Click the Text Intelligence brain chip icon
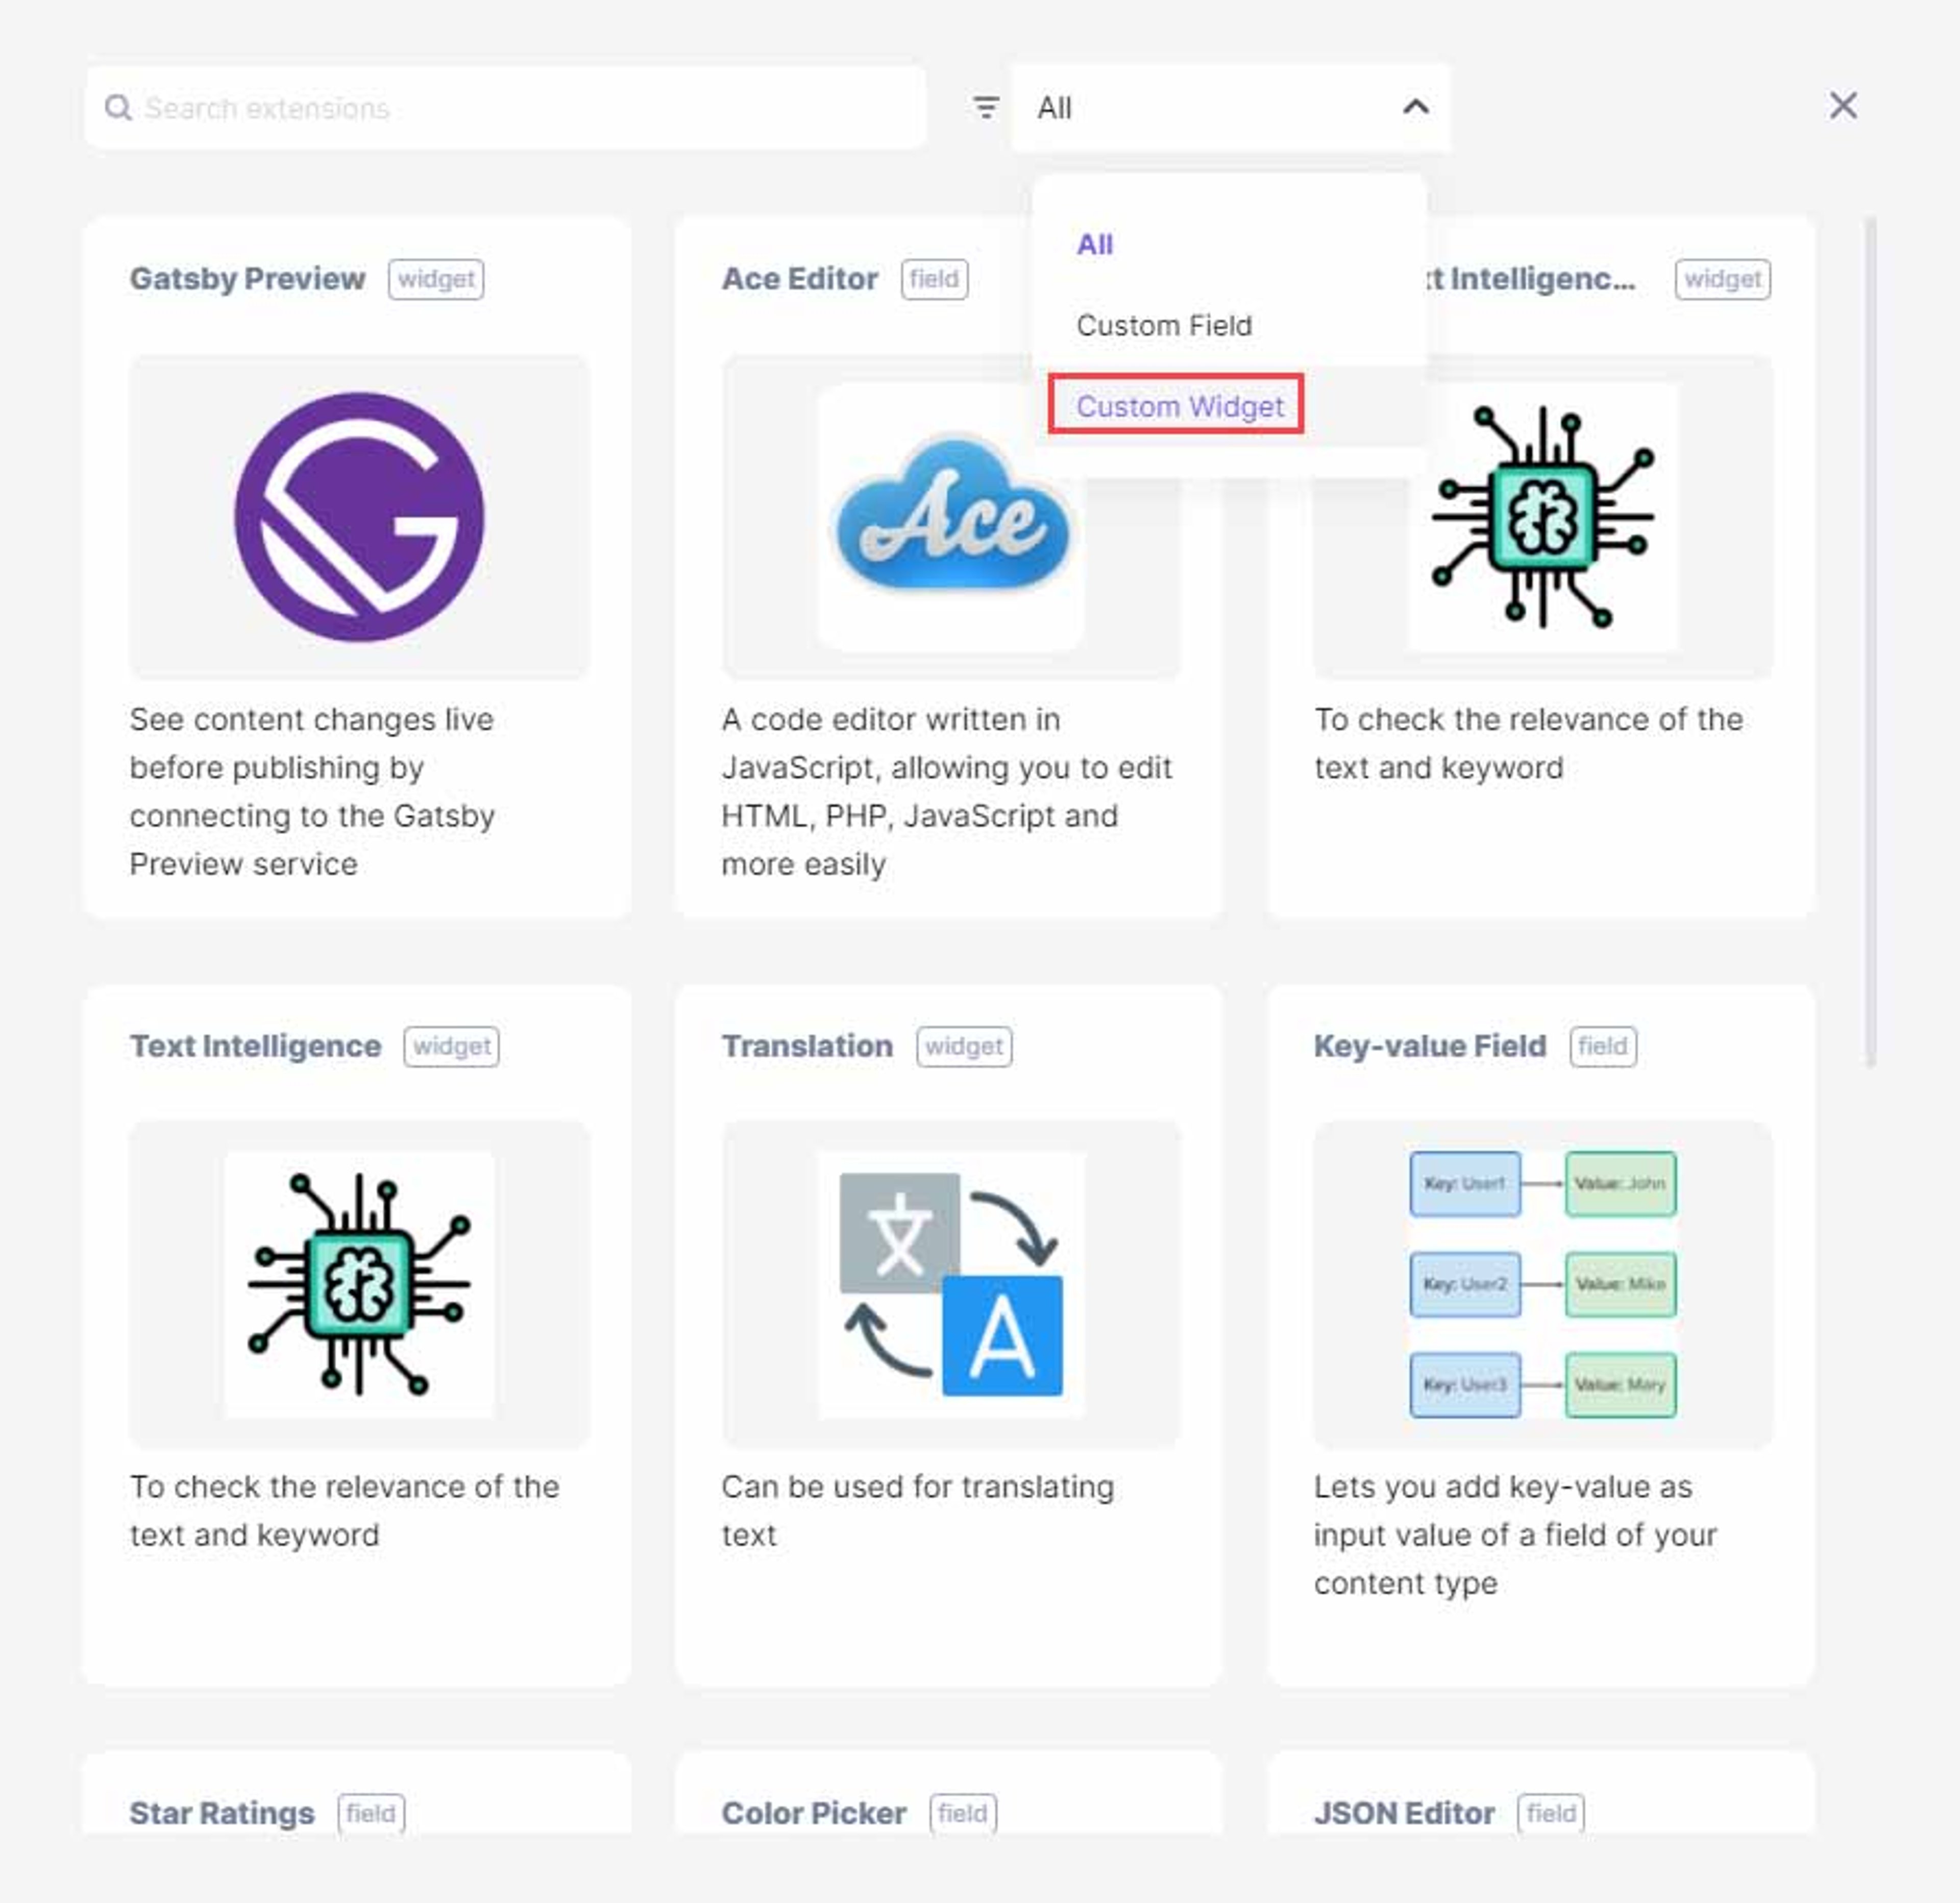1960x1903 pixels. [359, 1284]
